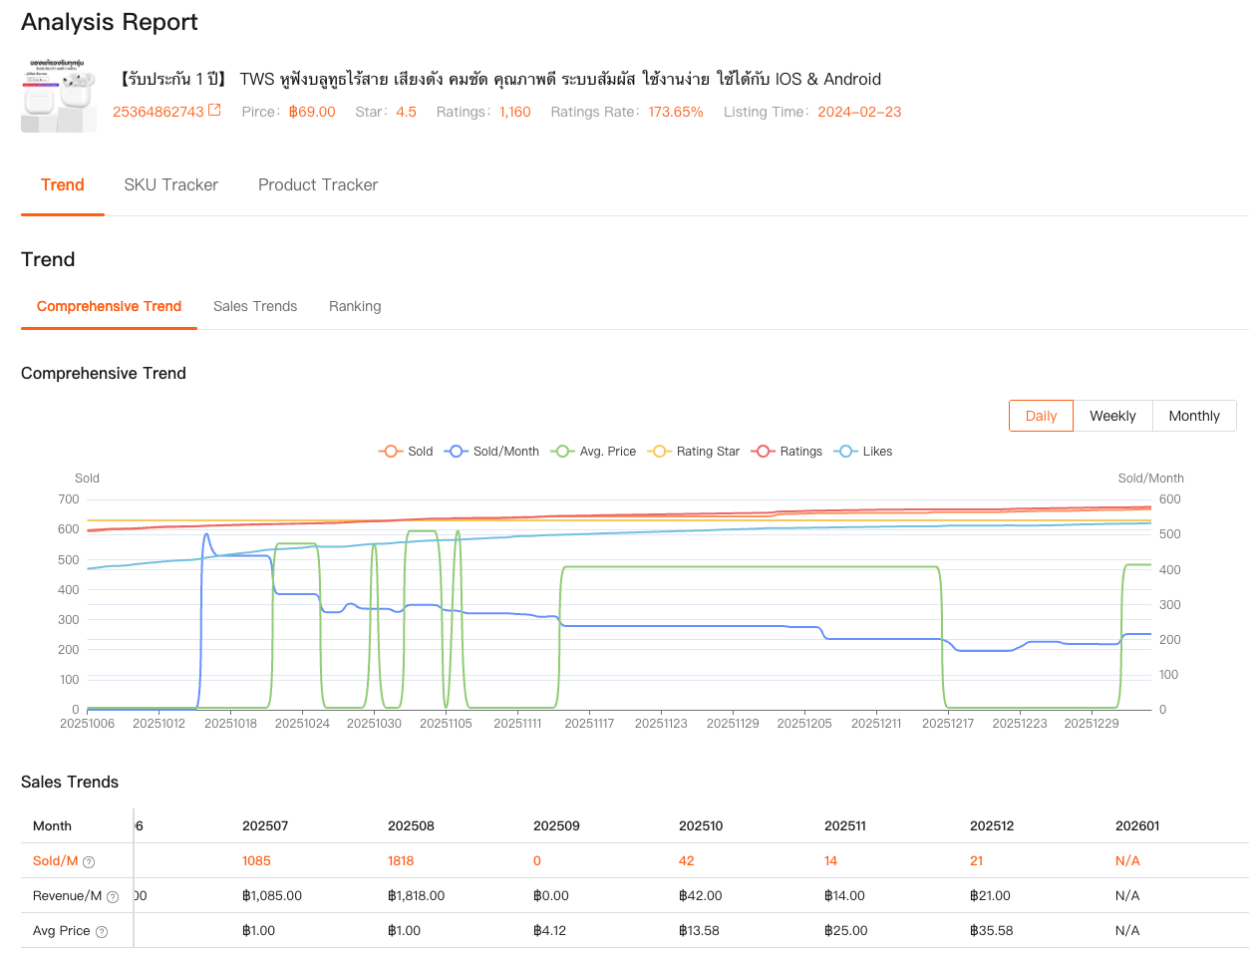Viewport: 1255px width, 954px height.
Task: Click the Revenue/M help question icon
Action: click(113, 897)
